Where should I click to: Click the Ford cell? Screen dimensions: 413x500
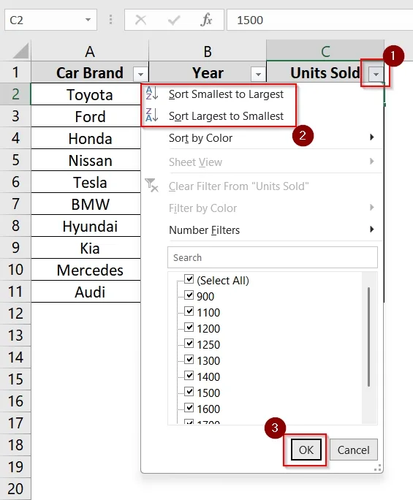point(86,116)
